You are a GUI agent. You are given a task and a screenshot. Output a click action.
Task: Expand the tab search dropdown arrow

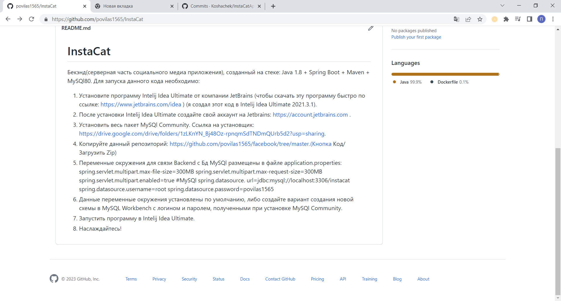pos(502,6)
